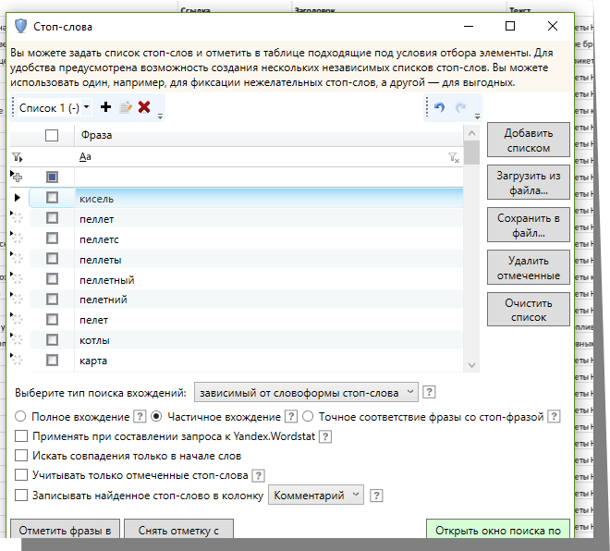Viewport: 610px width, 551px height.
Task: Open filter options icon in filter row
Action: 18,157
